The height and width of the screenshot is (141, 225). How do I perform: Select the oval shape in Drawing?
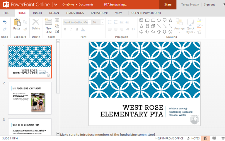tap(159, 20)
